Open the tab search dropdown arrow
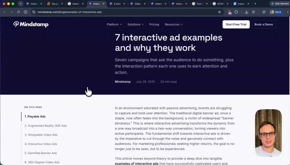 (x=20, y=4)
